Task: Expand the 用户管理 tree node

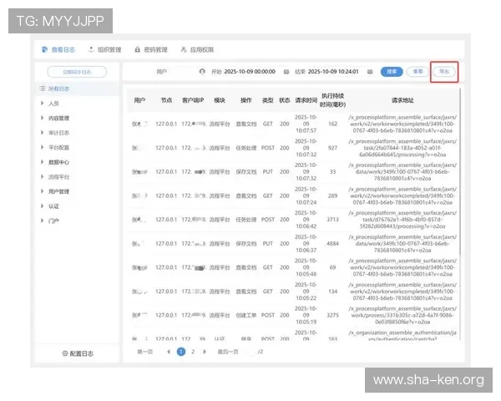Action: pos(43,191)
